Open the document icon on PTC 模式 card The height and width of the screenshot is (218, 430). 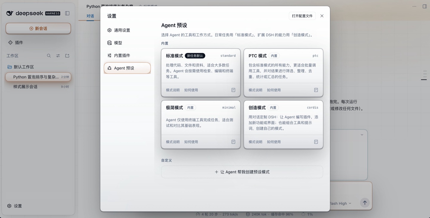(316, 90)
